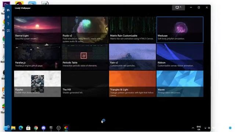Viewport: 235px width, 132px height.
Task: Choose the Triangles & Light wallpaper
Action: click(133, 84)
